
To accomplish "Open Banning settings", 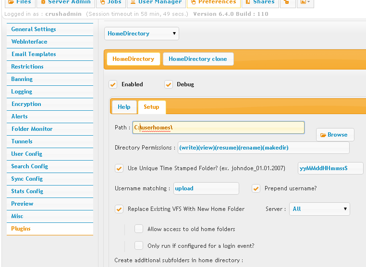I will click(50, 79).
